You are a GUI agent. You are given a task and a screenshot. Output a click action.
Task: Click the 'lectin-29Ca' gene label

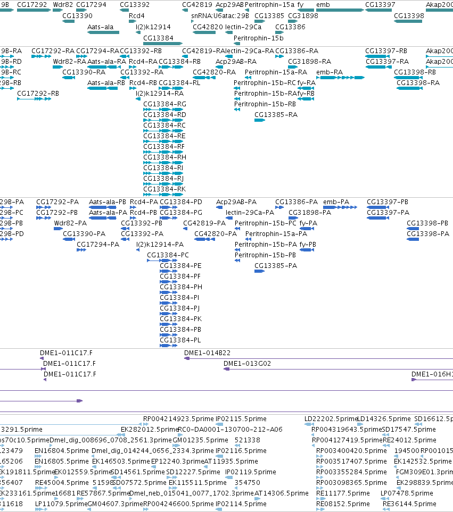(243, 27)
